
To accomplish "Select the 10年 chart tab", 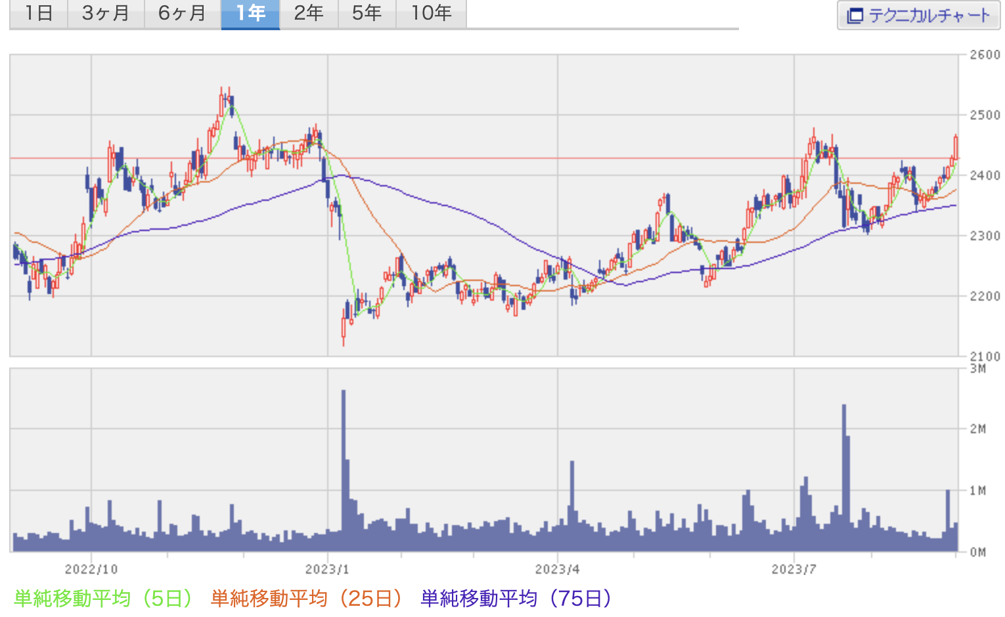I will click(x=431, y=14).
